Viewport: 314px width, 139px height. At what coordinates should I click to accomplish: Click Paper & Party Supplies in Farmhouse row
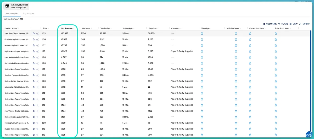coord(182,111)
